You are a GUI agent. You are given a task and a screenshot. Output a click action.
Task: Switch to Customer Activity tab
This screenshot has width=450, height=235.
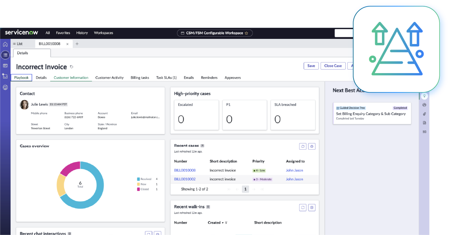click(109, 78)
